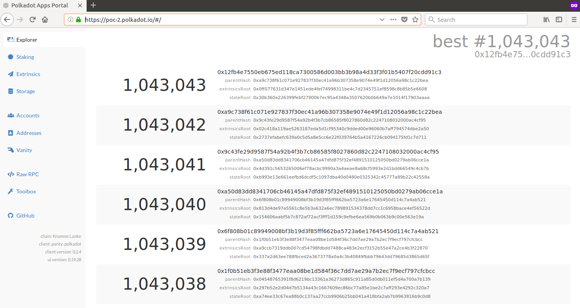Click the Accounts users icon
The width and height of the screenshot is (580, 308).
pos(11,115)
